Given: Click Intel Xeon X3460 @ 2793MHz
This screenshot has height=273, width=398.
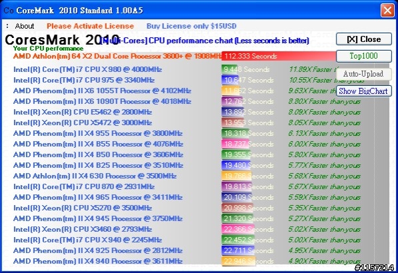Looking at the screenshot, I should [x=83, y=229].
